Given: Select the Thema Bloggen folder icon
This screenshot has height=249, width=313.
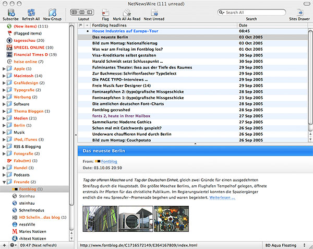Looking at the screenshot, I should coord(9,111).
